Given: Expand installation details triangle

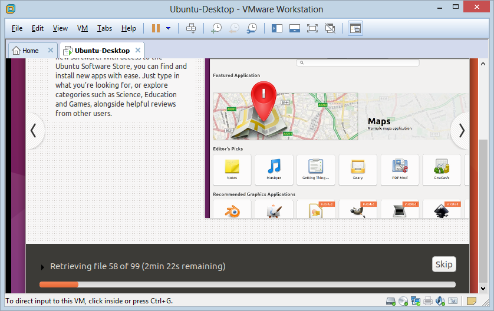Looking at the screenshot, I should coord(42,267).
